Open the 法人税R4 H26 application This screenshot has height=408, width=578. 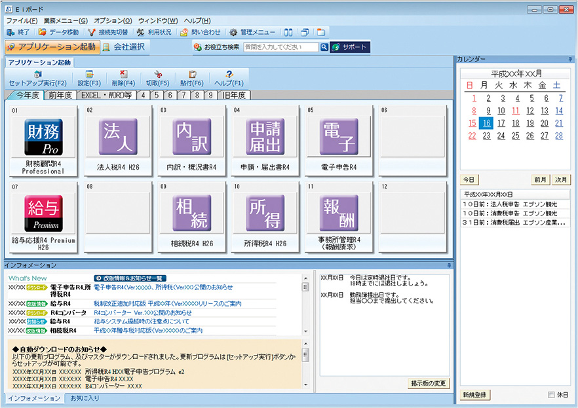[119, 137]
